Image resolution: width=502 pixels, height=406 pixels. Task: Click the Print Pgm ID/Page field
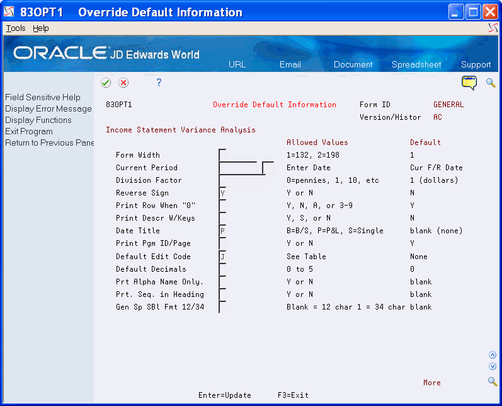click(x=222, y=243)
